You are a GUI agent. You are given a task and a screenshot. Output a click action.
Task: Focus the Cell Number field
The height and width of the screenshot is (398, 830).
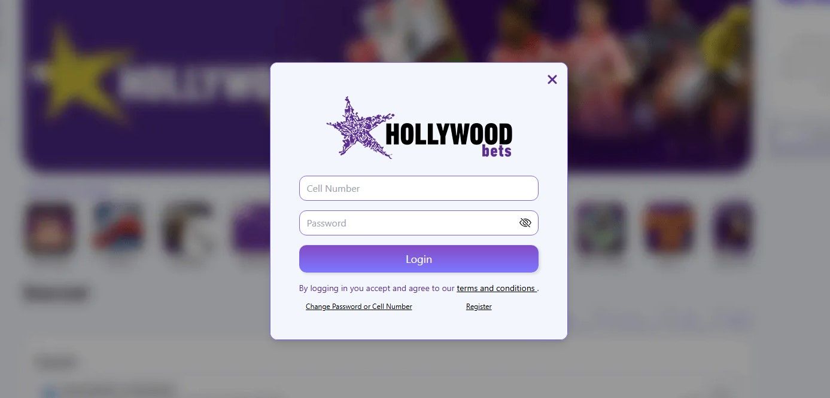[419, 188]
